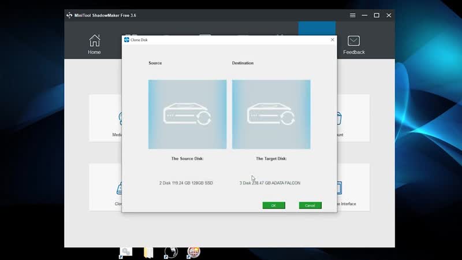This screenshot has height=260, width=462.
Task: Select the target disk text 'ADATA FALCON'
Action: tap(286, 183)
